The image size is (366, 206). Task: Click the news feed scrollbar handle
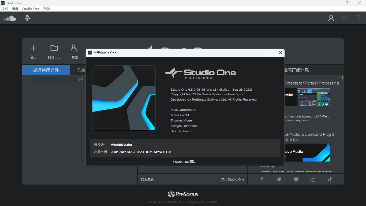point(342,78)
